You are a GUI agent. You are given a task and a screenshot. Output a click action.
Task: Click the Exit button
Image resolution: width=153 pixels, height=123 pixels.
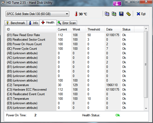[141, 14]
